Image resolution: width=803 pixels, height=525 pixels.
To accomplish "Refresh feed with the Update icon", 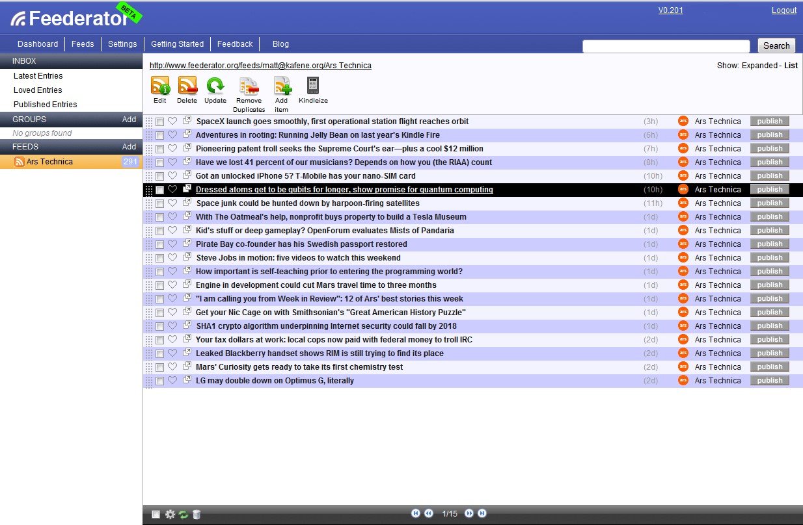I will [x=215, y=86].
